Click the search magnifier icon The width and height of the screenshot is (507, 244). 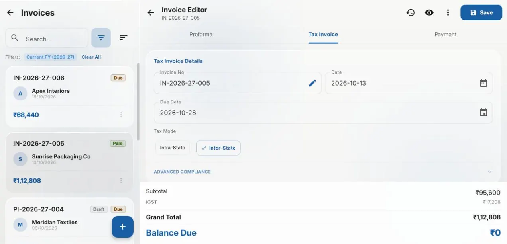click(15, 38)
